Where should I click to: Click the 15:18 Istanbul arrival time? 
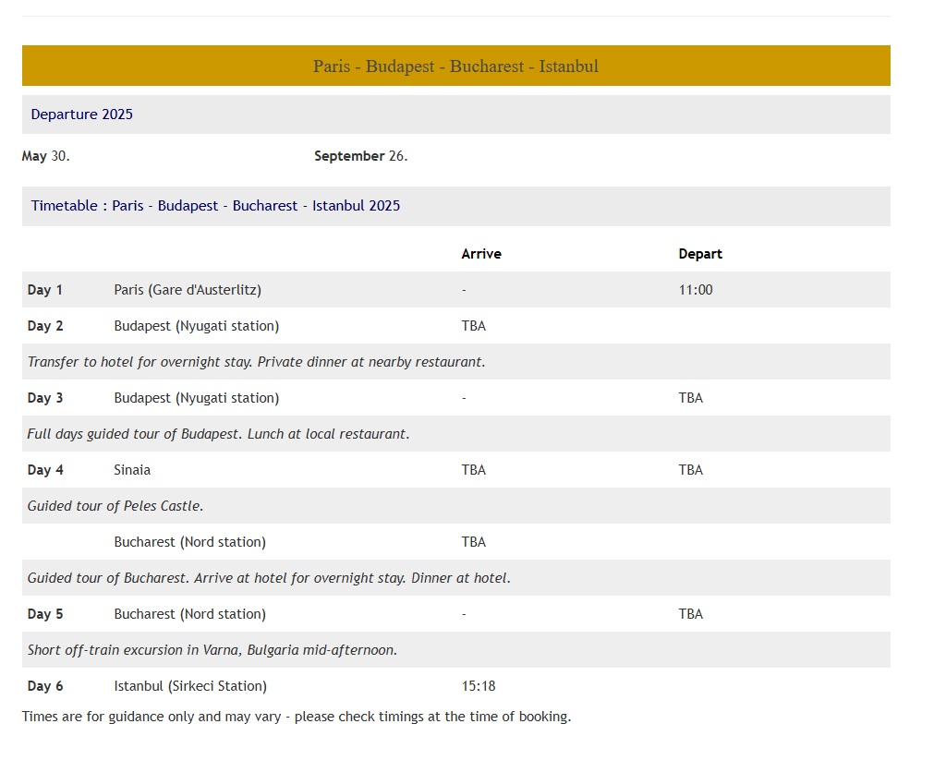point(479,686)
